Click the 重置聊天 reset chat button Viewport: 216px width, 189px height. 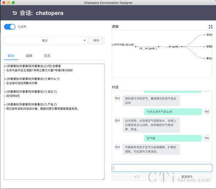click(x=187, y=177)
